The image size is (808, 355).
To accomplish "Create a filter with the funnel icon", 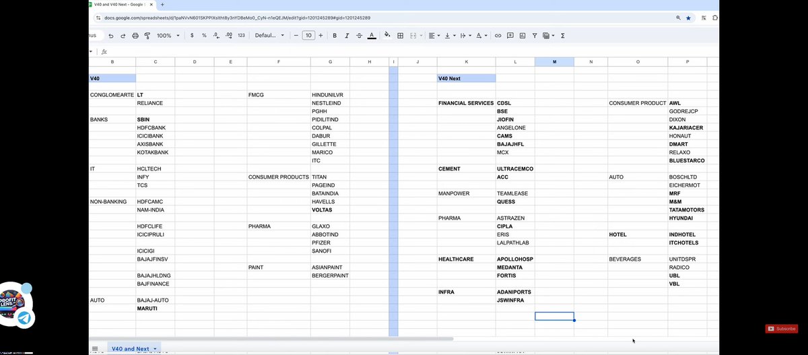I will [x=535, y=36].
